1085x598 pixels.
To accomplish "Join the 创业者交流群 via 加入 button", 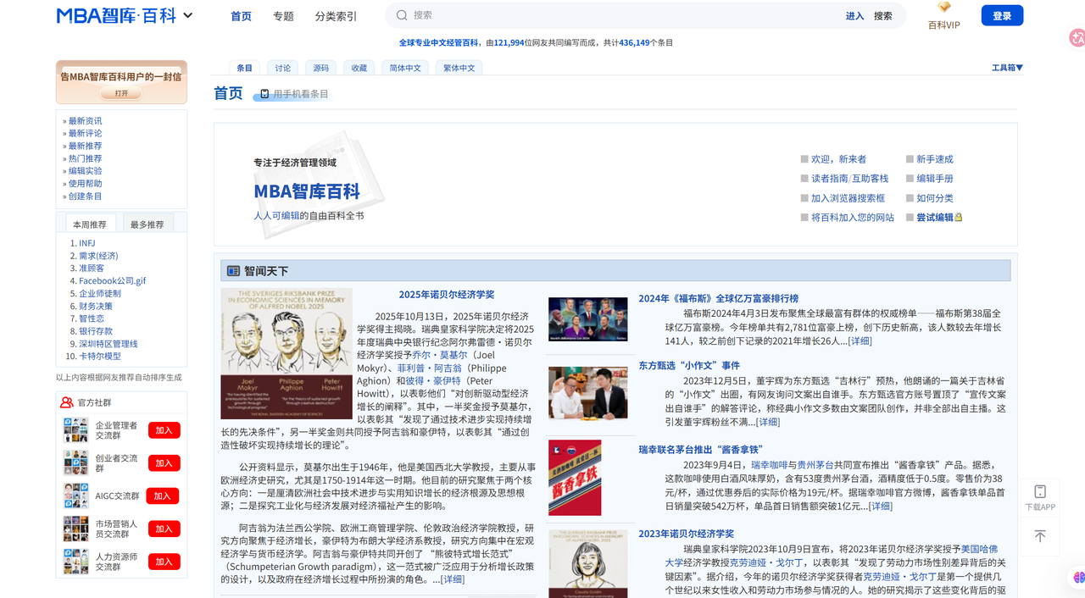I will point(164,463).
